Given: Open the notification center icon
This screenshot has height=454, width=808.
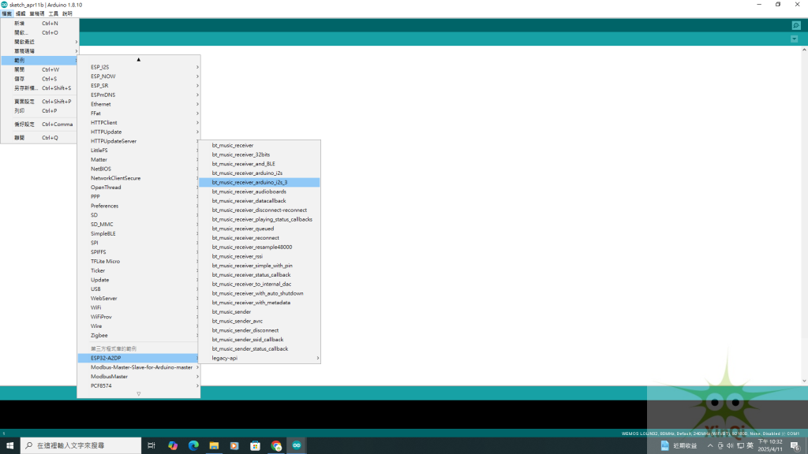Looking at the screenshot, I should tap(795, 446).
